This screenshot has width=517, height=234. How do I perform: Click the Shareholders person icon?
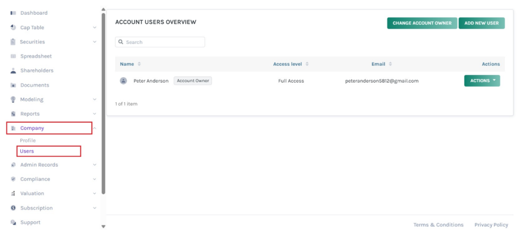pos(13,71)
